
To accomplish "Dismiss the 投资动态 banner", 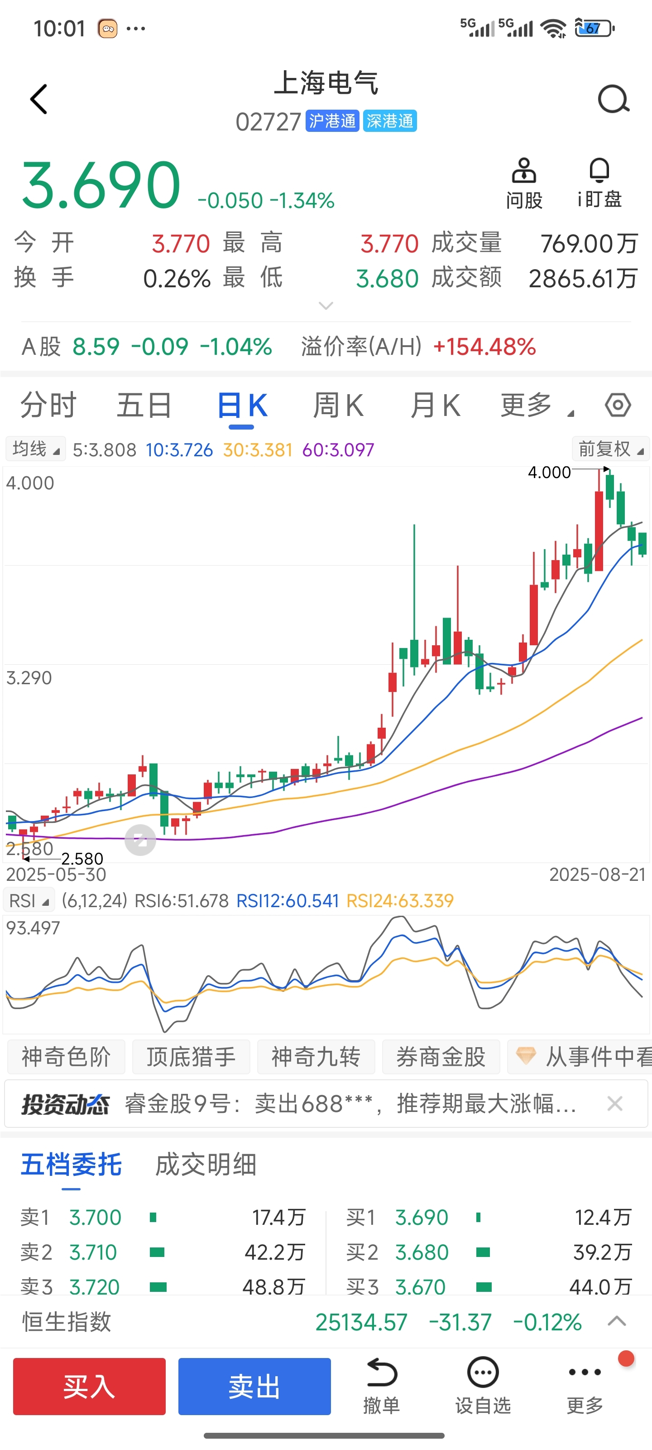I will pyautogui.click(x=615, y=1104).
